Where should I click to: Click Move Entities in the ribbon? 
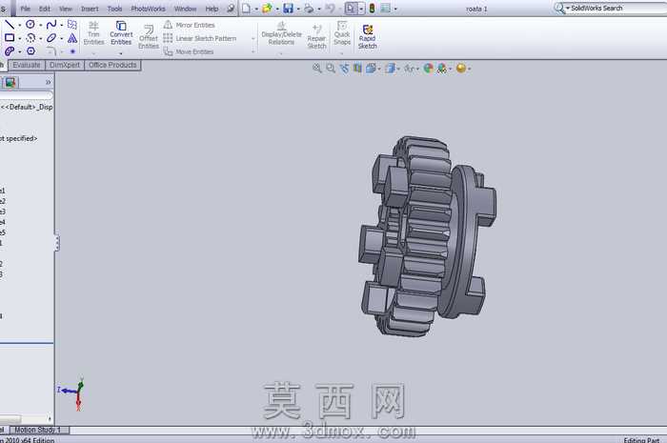[x=189, y=51]
